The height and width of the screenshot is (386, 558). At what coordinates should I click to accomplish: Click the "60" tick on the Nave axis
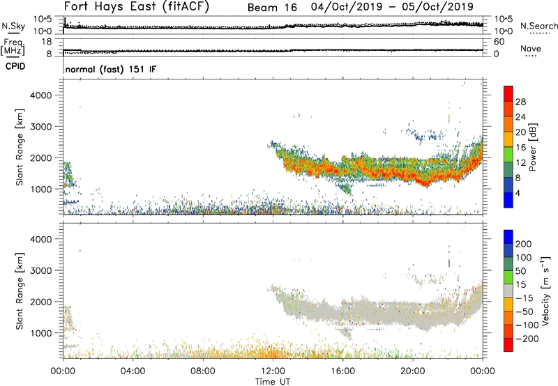(x=499, y=42)
